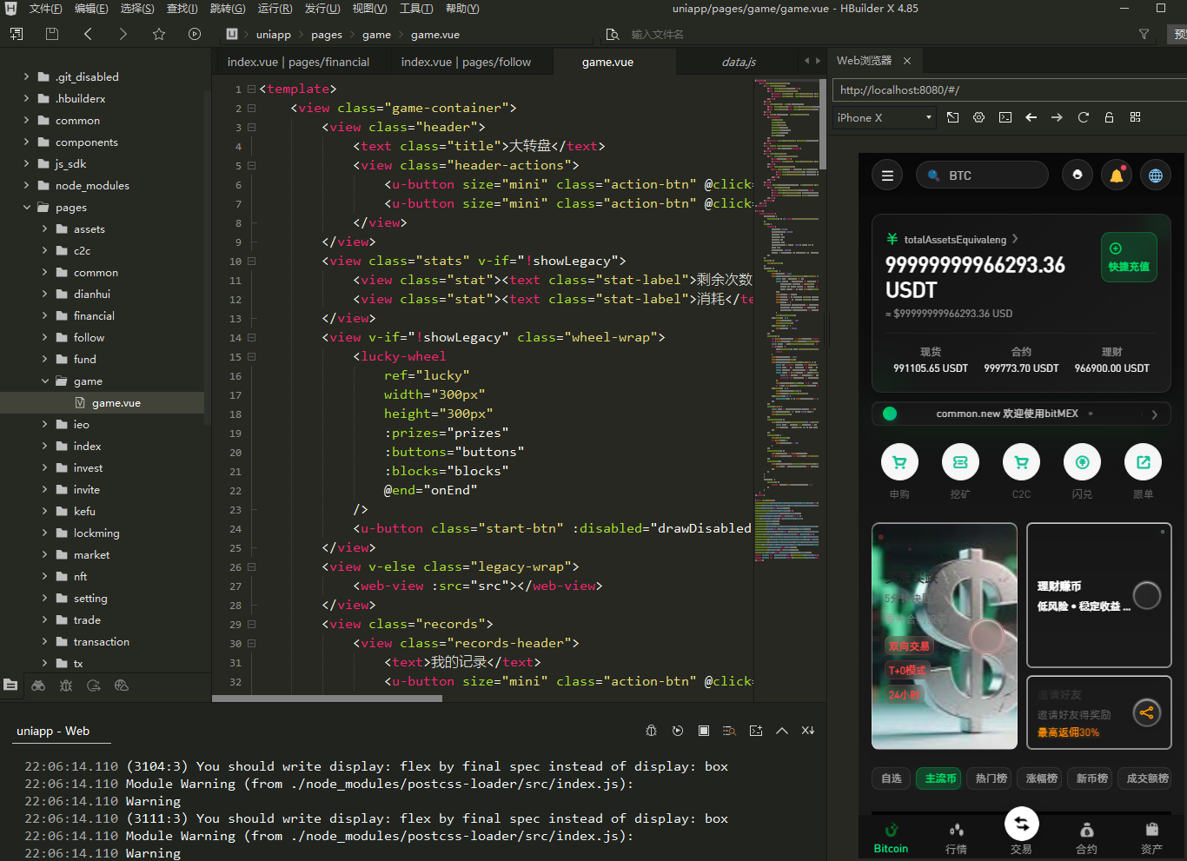Screen dimensions: 1187x861
Task: Switch to the data.js editor tab
Action: click(x=738, y=62)
